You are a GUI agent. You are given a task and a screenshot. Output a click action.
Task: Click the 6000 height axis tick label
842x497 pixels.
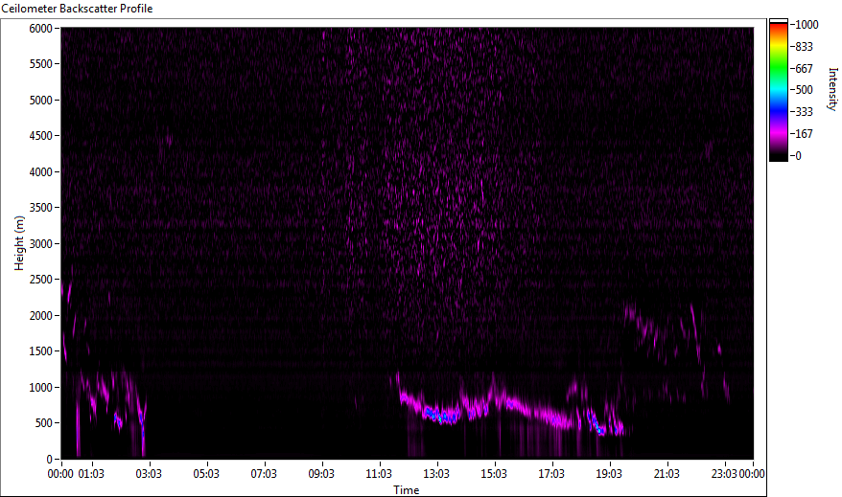[x=41, y=29]
